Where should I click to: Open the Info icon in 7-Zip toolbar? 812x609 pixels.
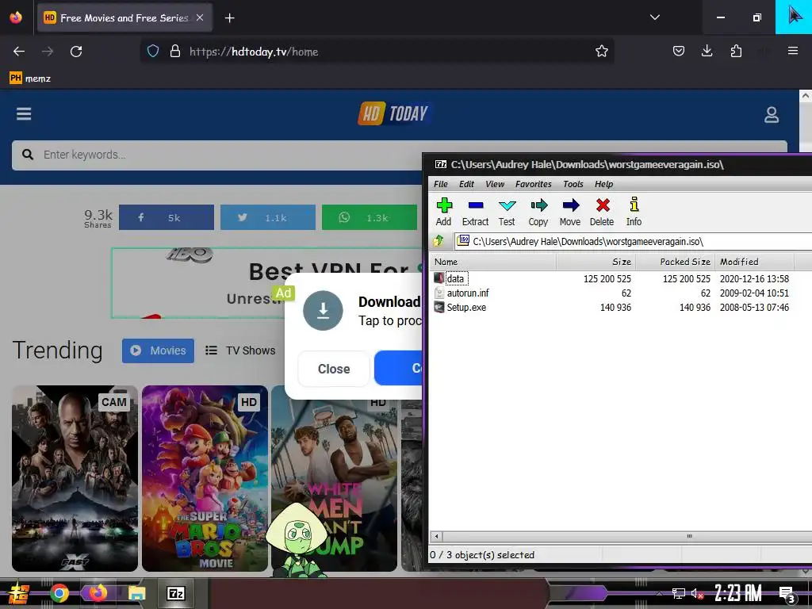[634, 212]
